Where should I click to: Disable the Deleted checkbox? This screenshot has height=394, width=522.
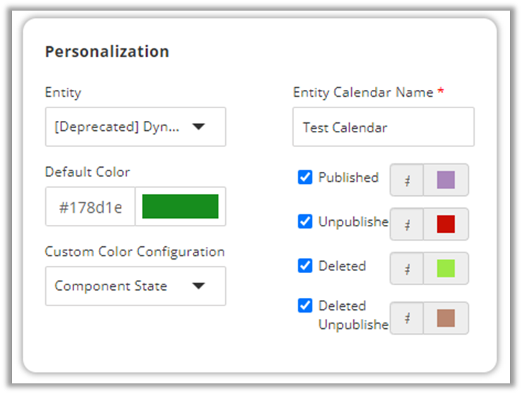point(305,266)
